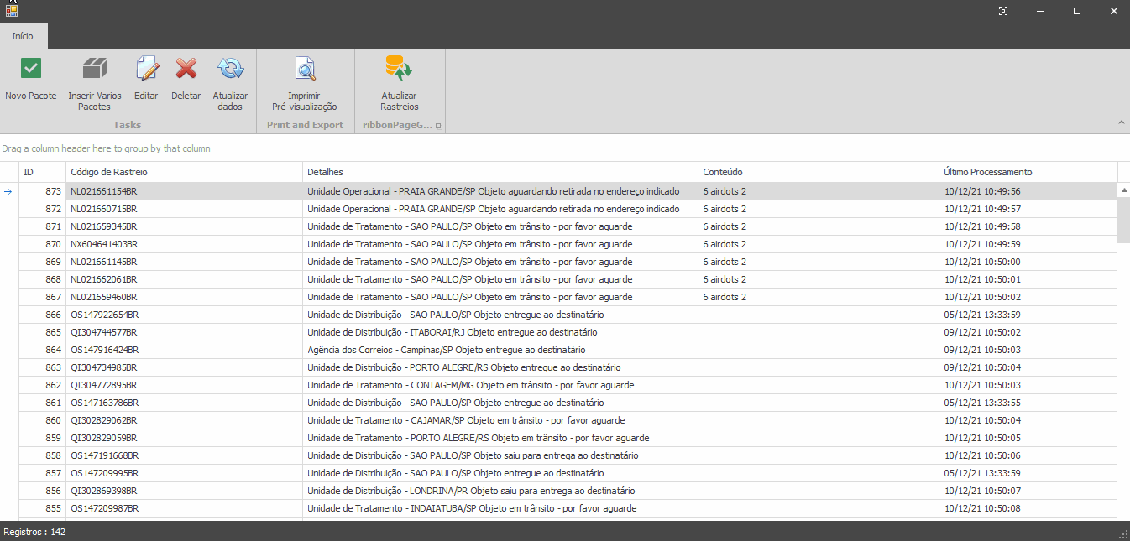Click CONTAGEM/MG Objeto em trânsito details

point(500,385)
